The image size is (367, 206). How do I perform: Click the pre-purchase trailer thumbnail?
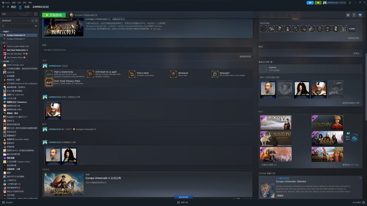[64, 27]
